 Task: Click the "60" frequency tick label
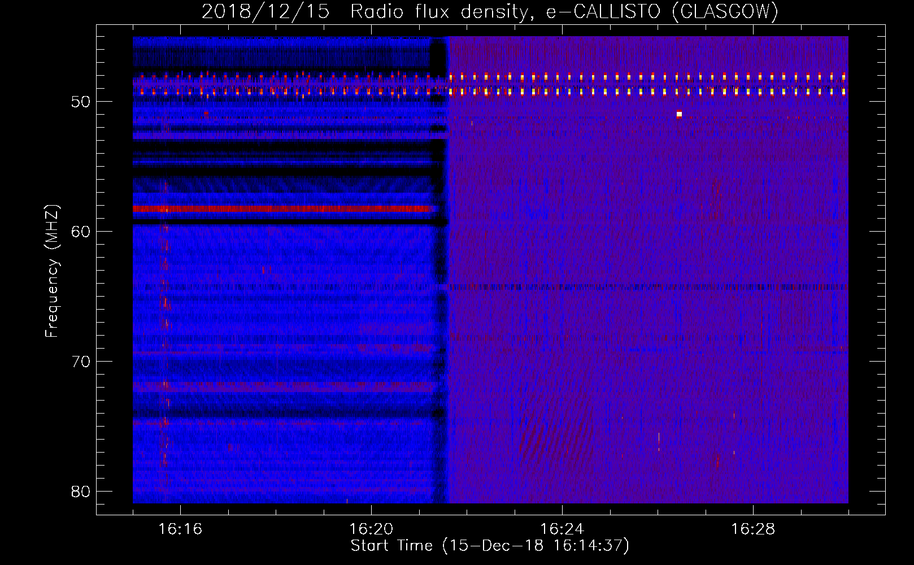click(81, 232)
